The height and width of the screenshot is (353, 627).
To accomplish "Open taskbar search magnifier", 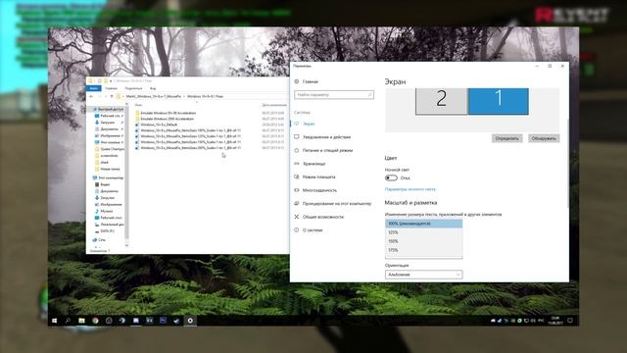I will (x=68, y=321).
